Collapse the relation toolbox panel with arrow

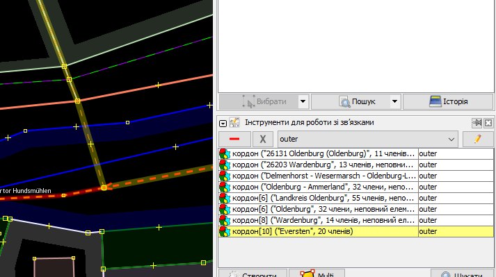(x=223, y=124)
